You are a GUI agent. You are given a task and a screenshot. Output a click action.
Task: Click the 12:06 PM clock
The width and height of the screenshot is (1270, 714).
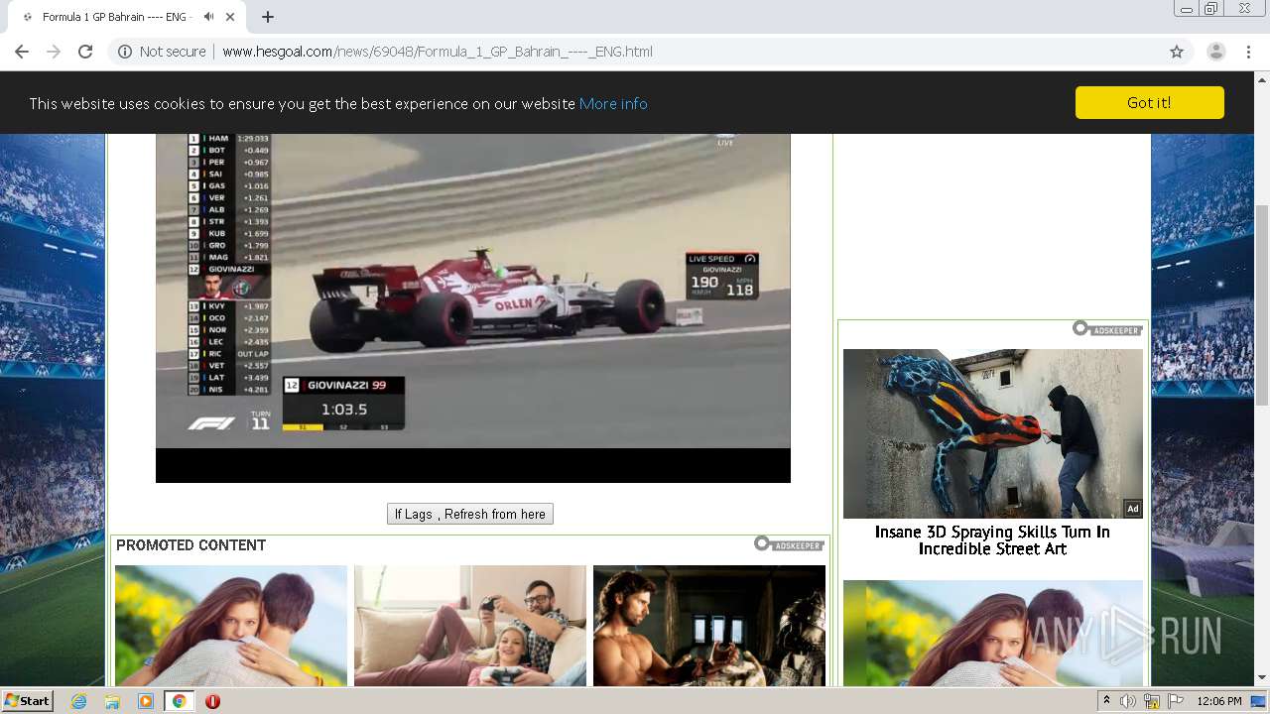(1219, 701)
